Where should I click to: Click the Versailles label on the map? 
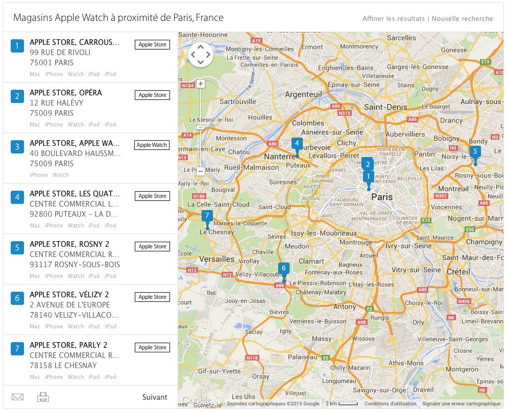click(217, 259)
